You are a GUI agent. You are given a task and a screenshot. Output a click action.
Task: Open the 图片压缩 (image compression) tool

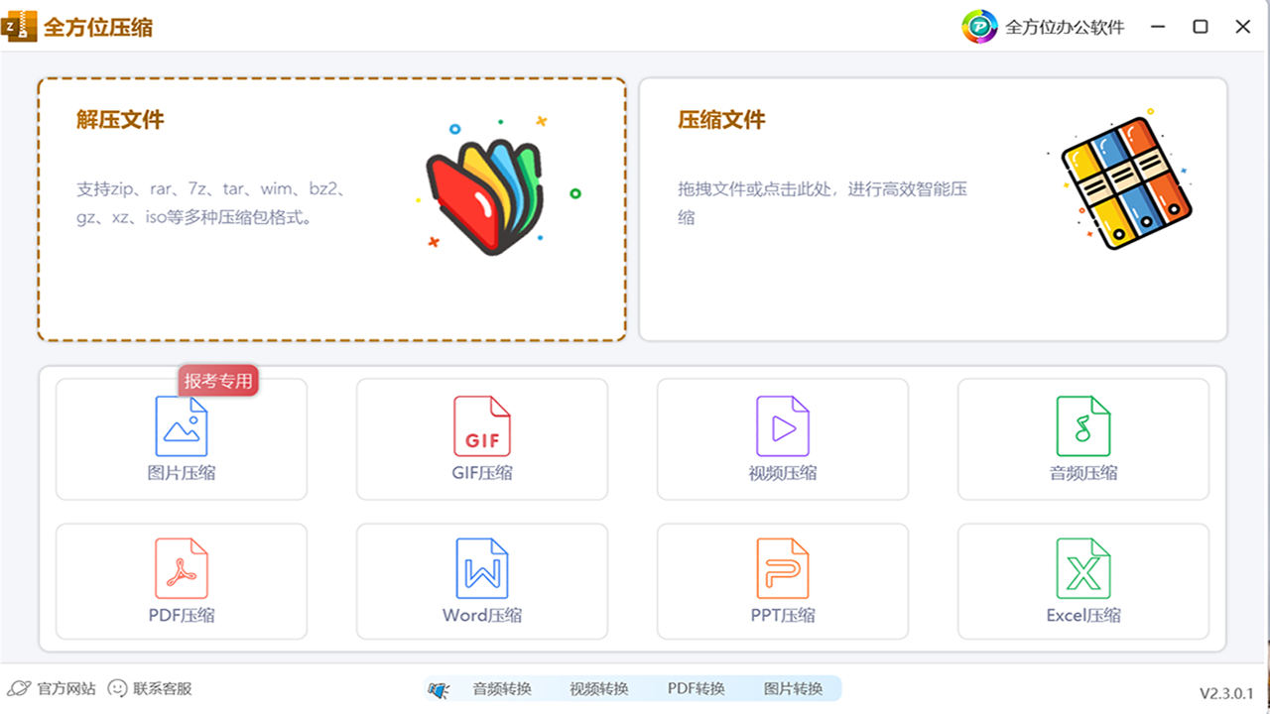[x=182, y=439]
